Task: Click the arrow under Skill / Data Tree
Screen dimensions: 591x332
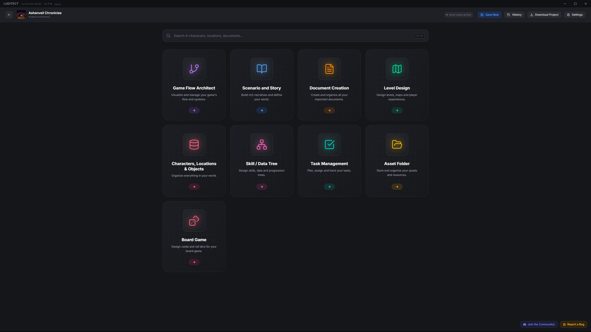Action: (x=262, y=187)
